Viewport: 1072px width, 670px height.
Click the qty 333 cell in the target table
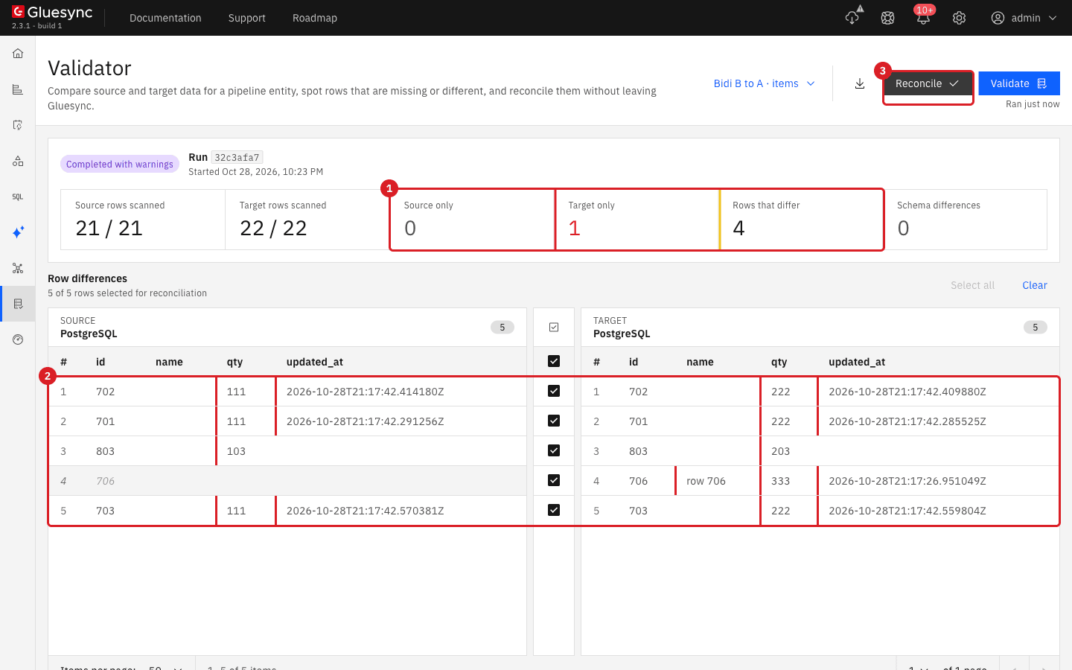click(x=788, y=481)
